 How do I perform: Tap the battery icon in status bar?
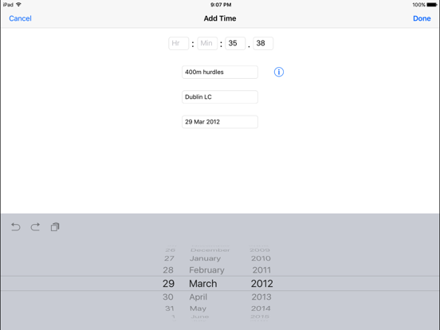(x=432, y=5)
